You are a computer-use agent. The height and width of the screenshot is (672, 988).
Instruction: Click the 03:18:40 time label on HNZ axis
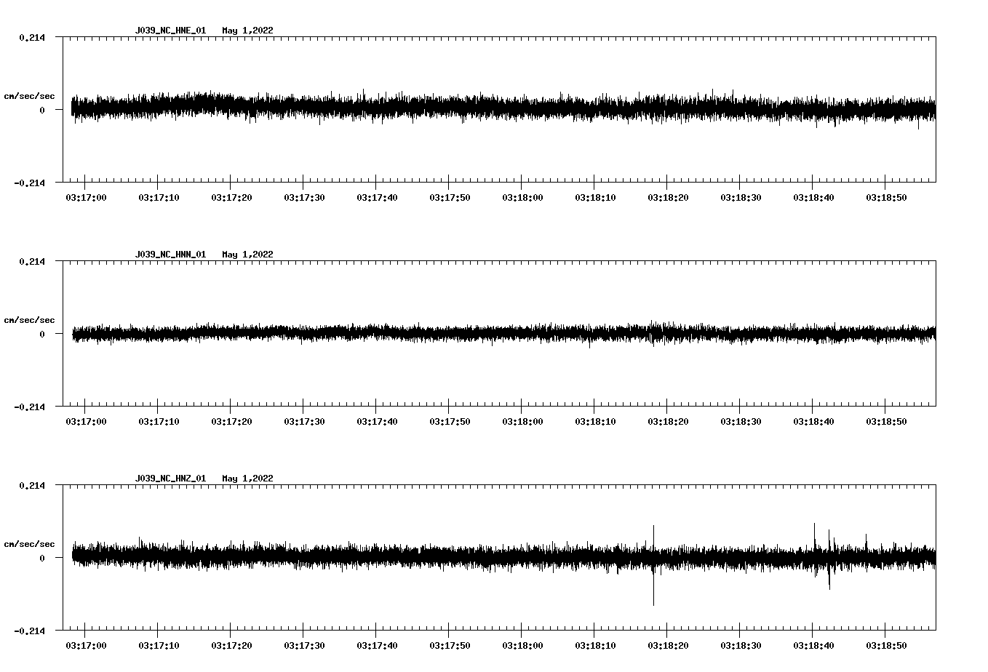[813, 646]
